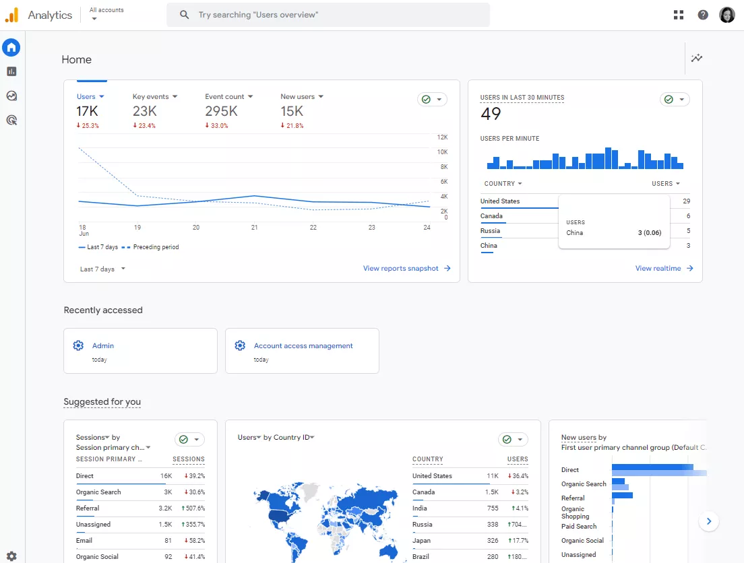Toggle data quality checkmark on Users chart card
This screenshot has width=744, height=563.
(x=432, y=99)
